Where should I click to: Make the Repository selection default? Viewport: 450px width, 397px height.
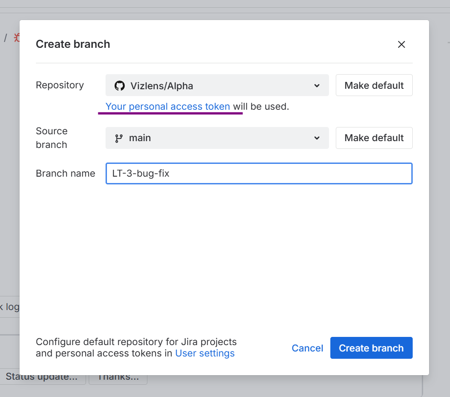(374, 86)
